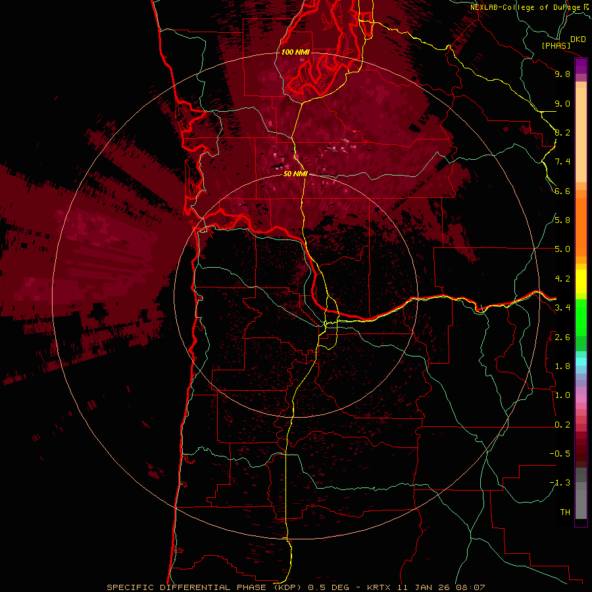Click the 0.2 value on the scale

pos(562,425)
